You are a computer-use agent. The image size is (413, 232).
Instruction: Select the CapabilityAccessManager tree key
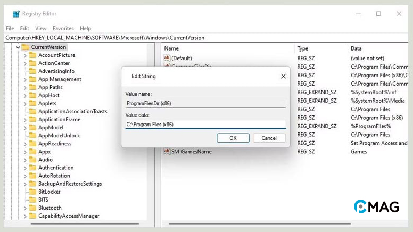[69, 216]
